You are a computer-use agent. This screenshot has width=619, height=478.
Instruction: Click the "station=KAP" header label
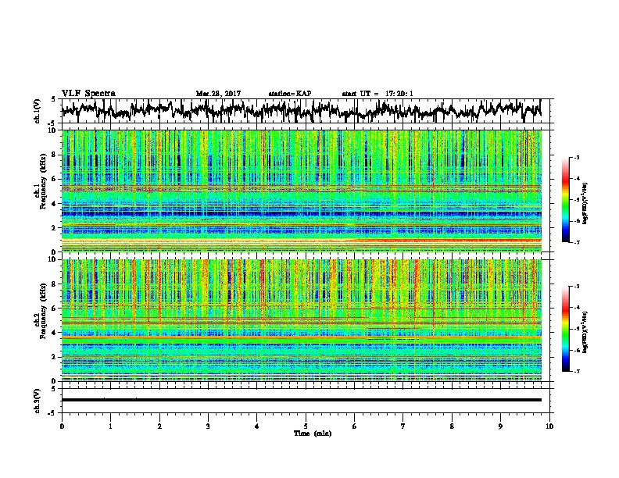[290, 94]
